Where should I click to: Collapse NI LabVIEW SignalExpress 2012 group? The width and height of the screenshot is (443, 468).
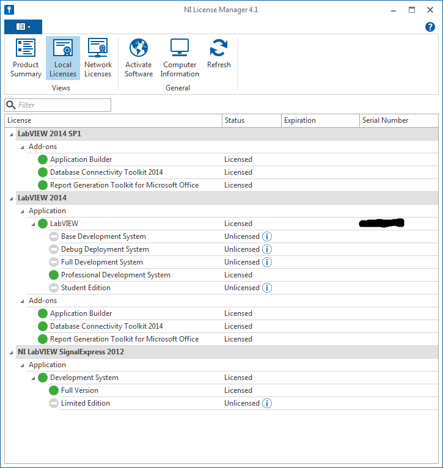pyautogui.click(x=12, y=353)
